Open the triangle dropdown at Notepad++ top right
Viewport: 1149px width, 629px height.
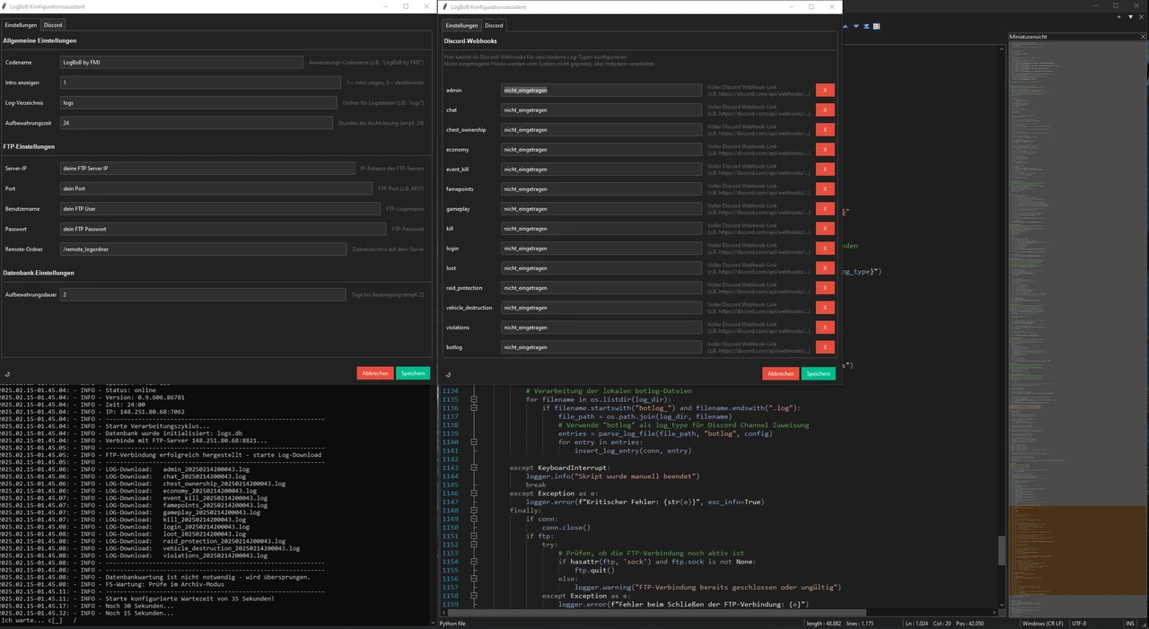click(x=1129, y=16)
